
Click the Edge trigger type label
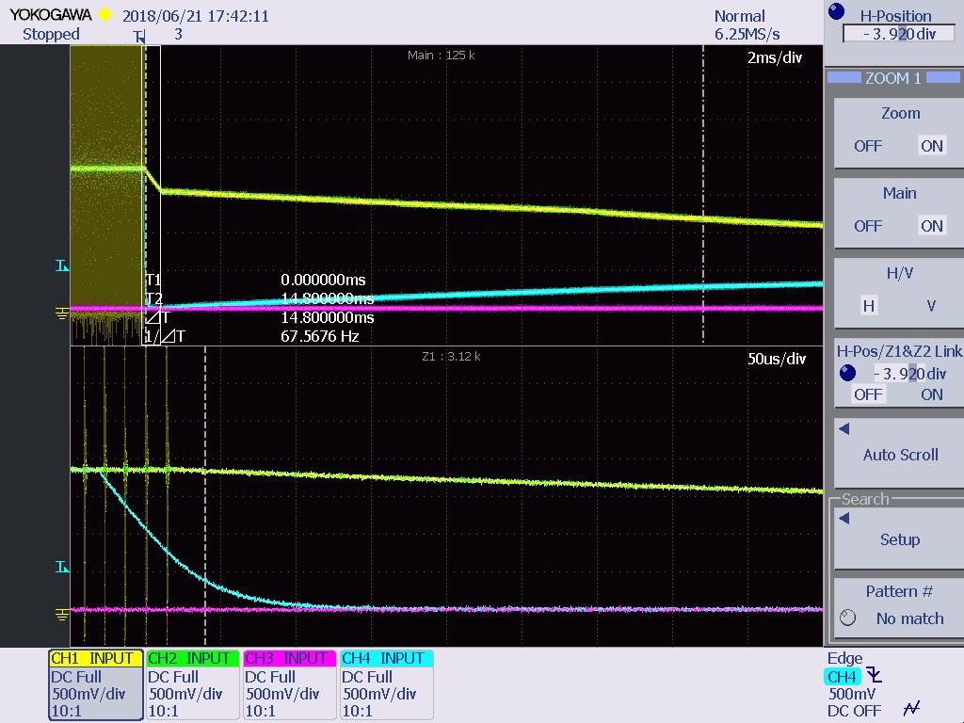(844, 658)
